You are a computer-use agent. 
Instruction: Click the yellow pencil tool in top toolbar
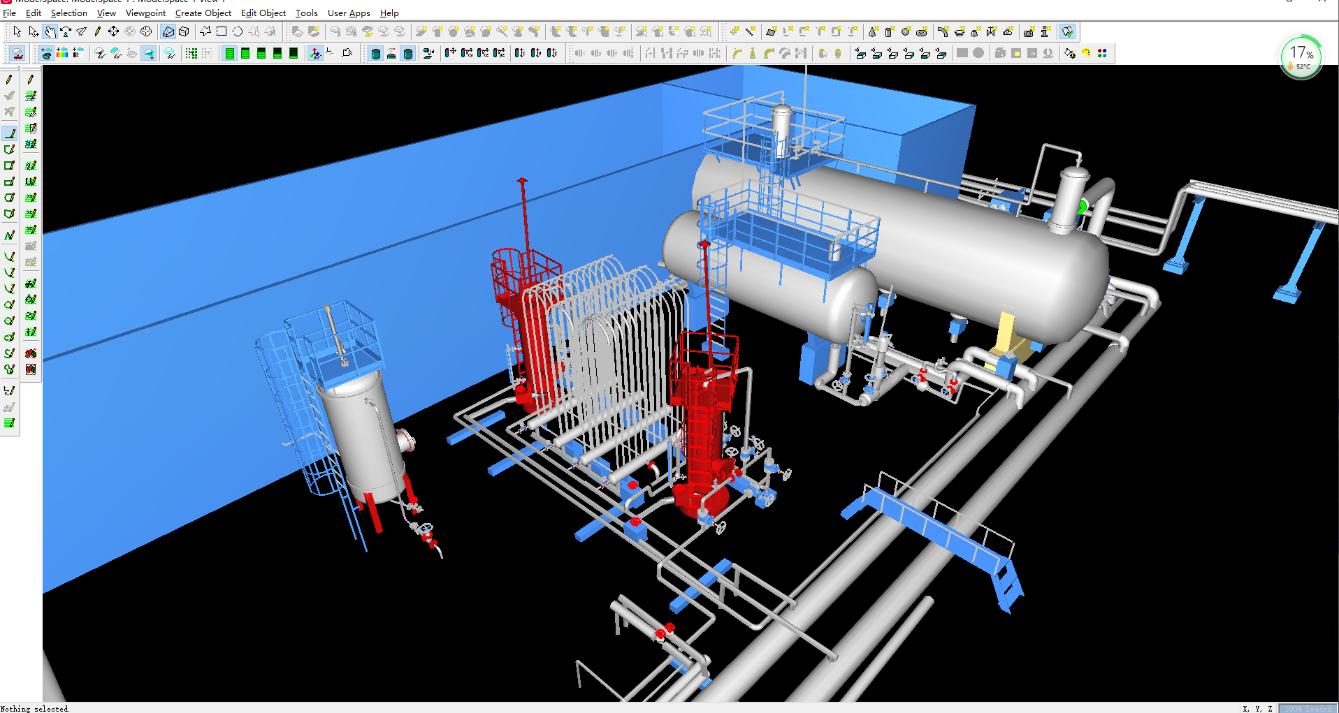[97, 31]
